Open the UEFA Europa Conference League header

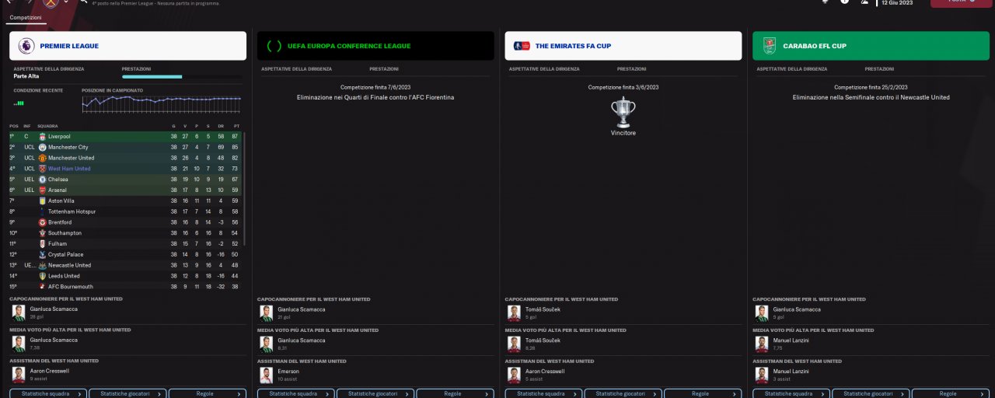pyautogui.click(x=375, y=46)
